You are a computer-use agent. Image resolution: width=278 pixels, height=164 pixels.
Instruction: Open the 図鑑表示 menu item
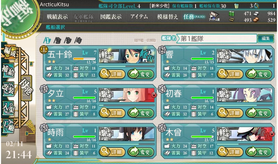pyautogui.click(x=111, y=17)
